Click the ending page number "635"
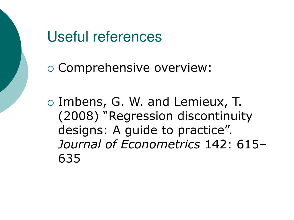294x220 pixels. (69, 158)
